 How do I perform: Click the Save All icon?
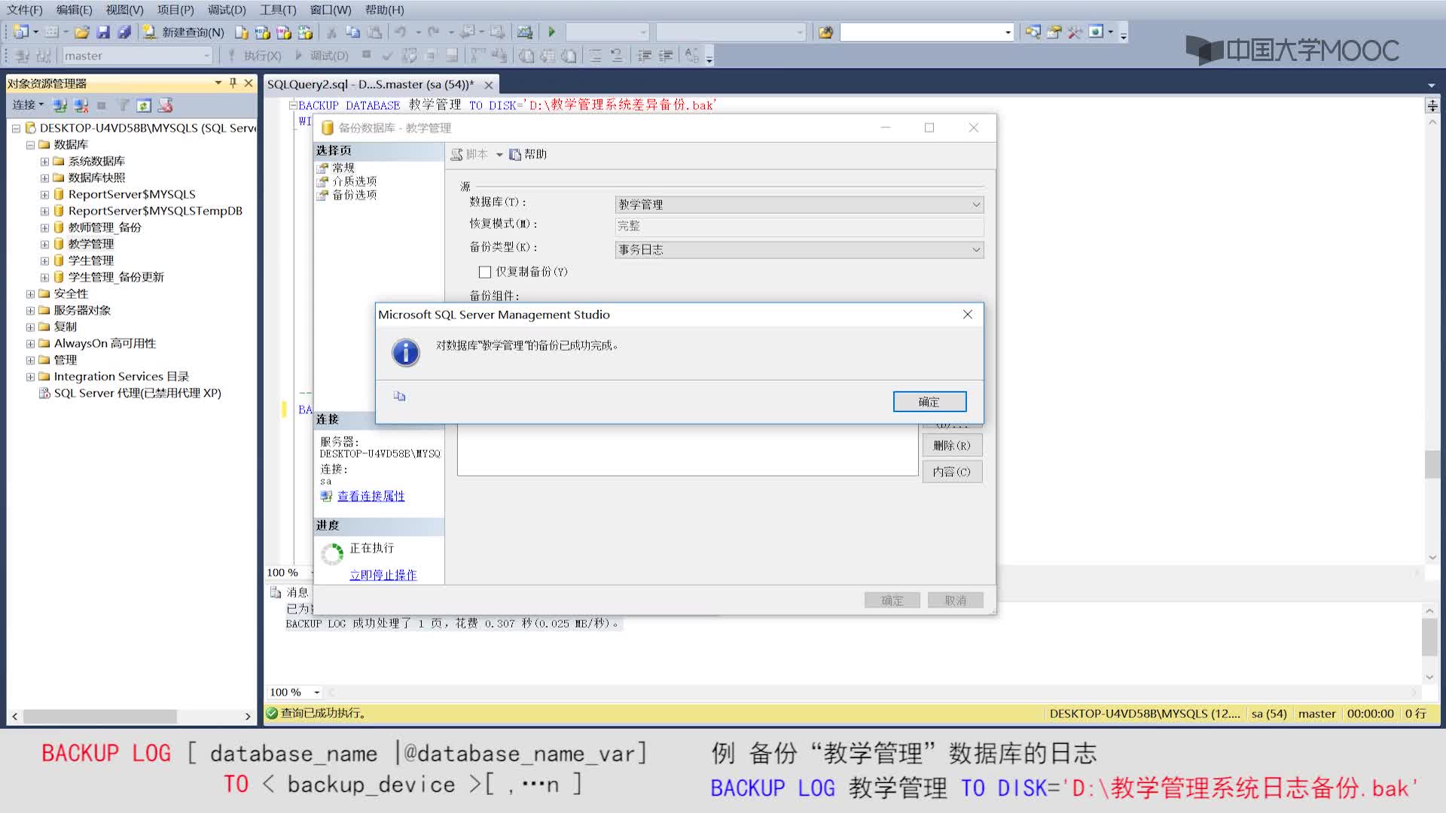point(124,32)
